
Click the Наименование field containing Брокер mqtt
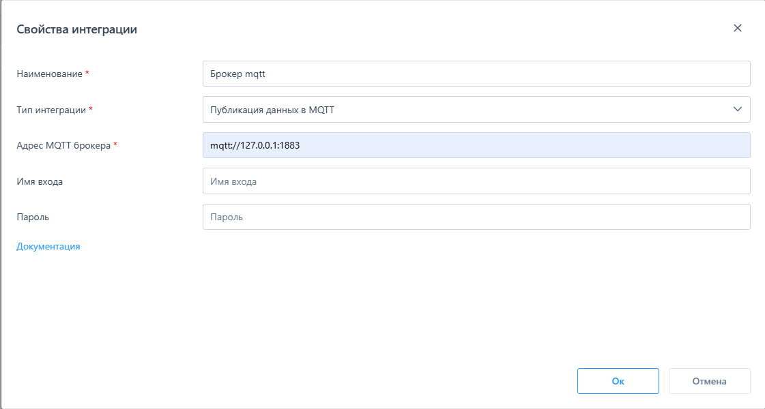tap(476, 74)
